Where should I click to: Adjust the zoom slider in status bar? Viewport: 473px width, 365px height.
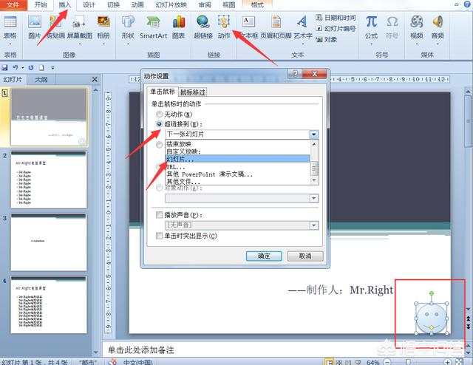point(408,362)
